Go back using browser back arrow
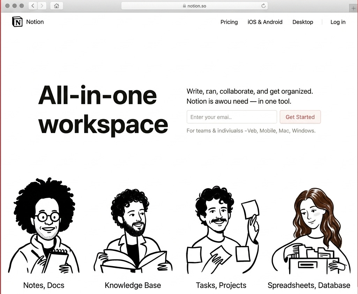The image size is (358, 294). point(33,6)
